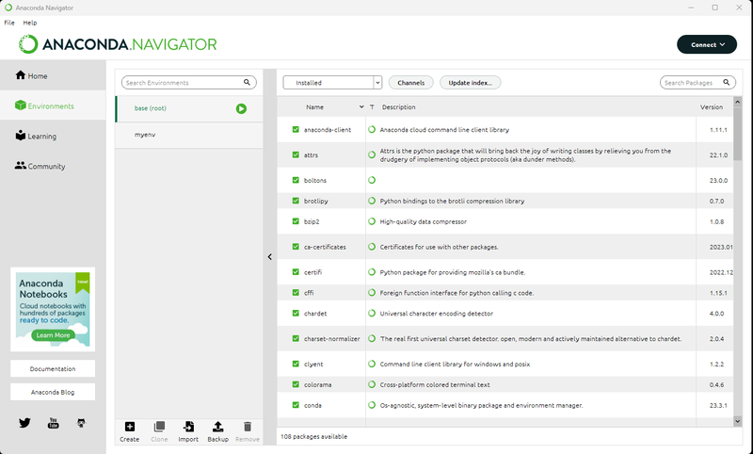Click the type icon for cffi
753x454 pixels.
(372, 293)
